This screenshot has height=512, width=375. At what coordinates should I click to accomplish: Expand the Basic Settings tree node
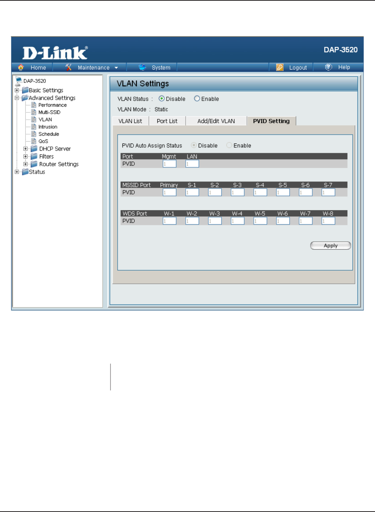click(17, 90)
